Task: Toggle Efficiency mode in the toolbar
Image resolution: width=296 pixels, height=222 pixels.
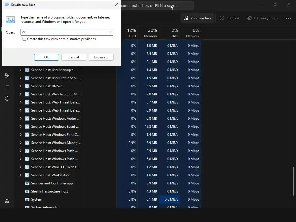Action: coord(262,18)
